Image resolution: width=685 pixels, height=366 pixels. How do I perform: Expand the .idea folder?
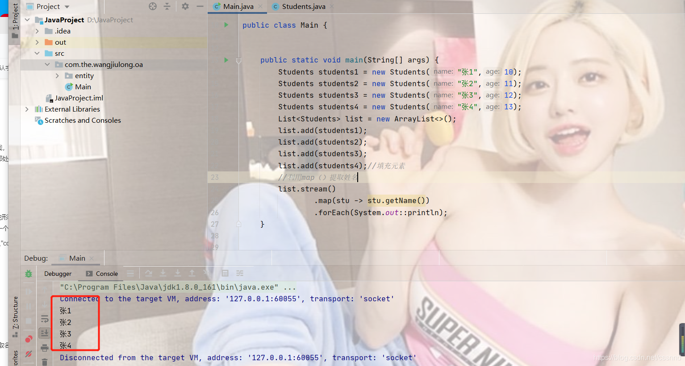tap(37, 31)
